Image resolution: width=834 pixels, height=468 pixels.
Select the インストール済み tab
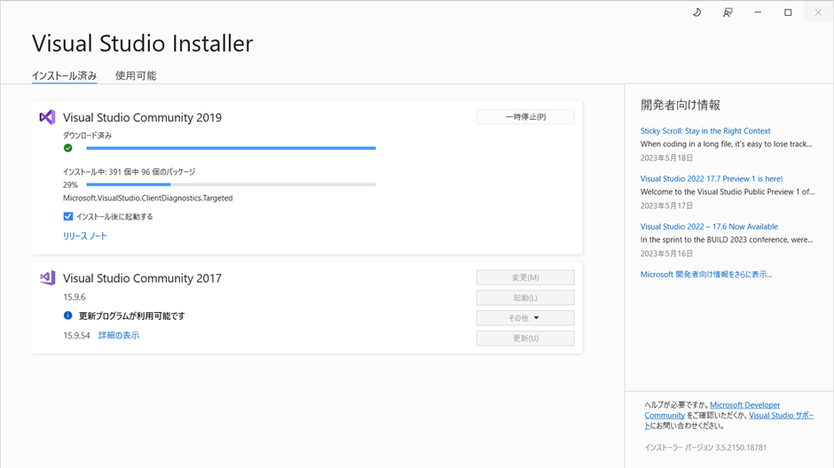[x=64, y=76]
